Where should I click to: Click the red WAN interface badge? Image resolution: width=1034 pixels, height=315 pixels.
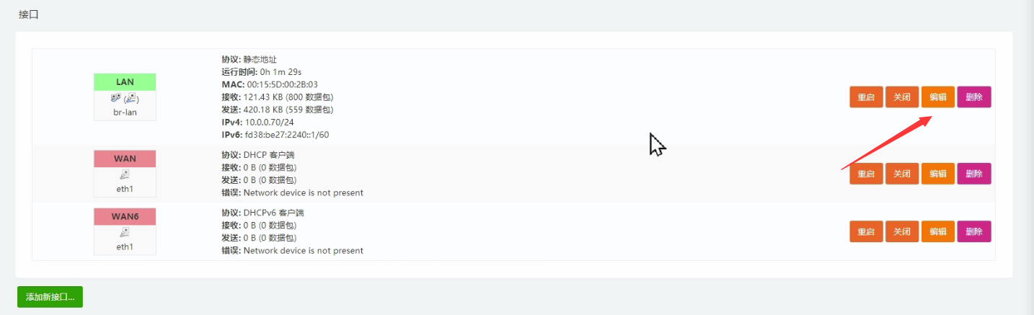(x=125, y=159)
